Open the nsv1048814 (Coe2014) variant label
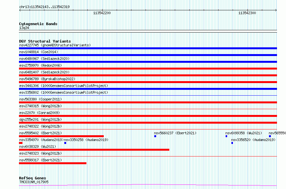Screen dimensions: 286x189 39,52
